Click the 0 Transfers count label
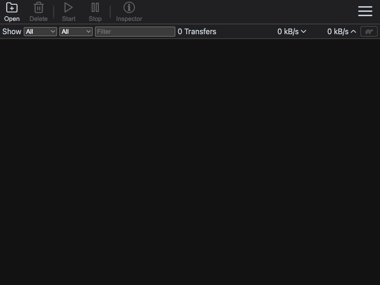The height and width of the screenshot is (285, 380). (x=197, y=31)
